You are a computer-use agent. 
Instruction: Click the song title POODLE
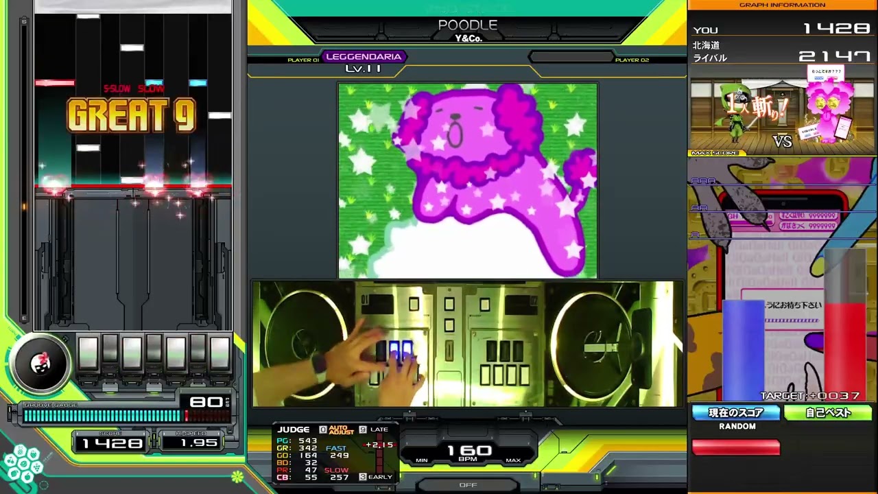coord(468,25)
